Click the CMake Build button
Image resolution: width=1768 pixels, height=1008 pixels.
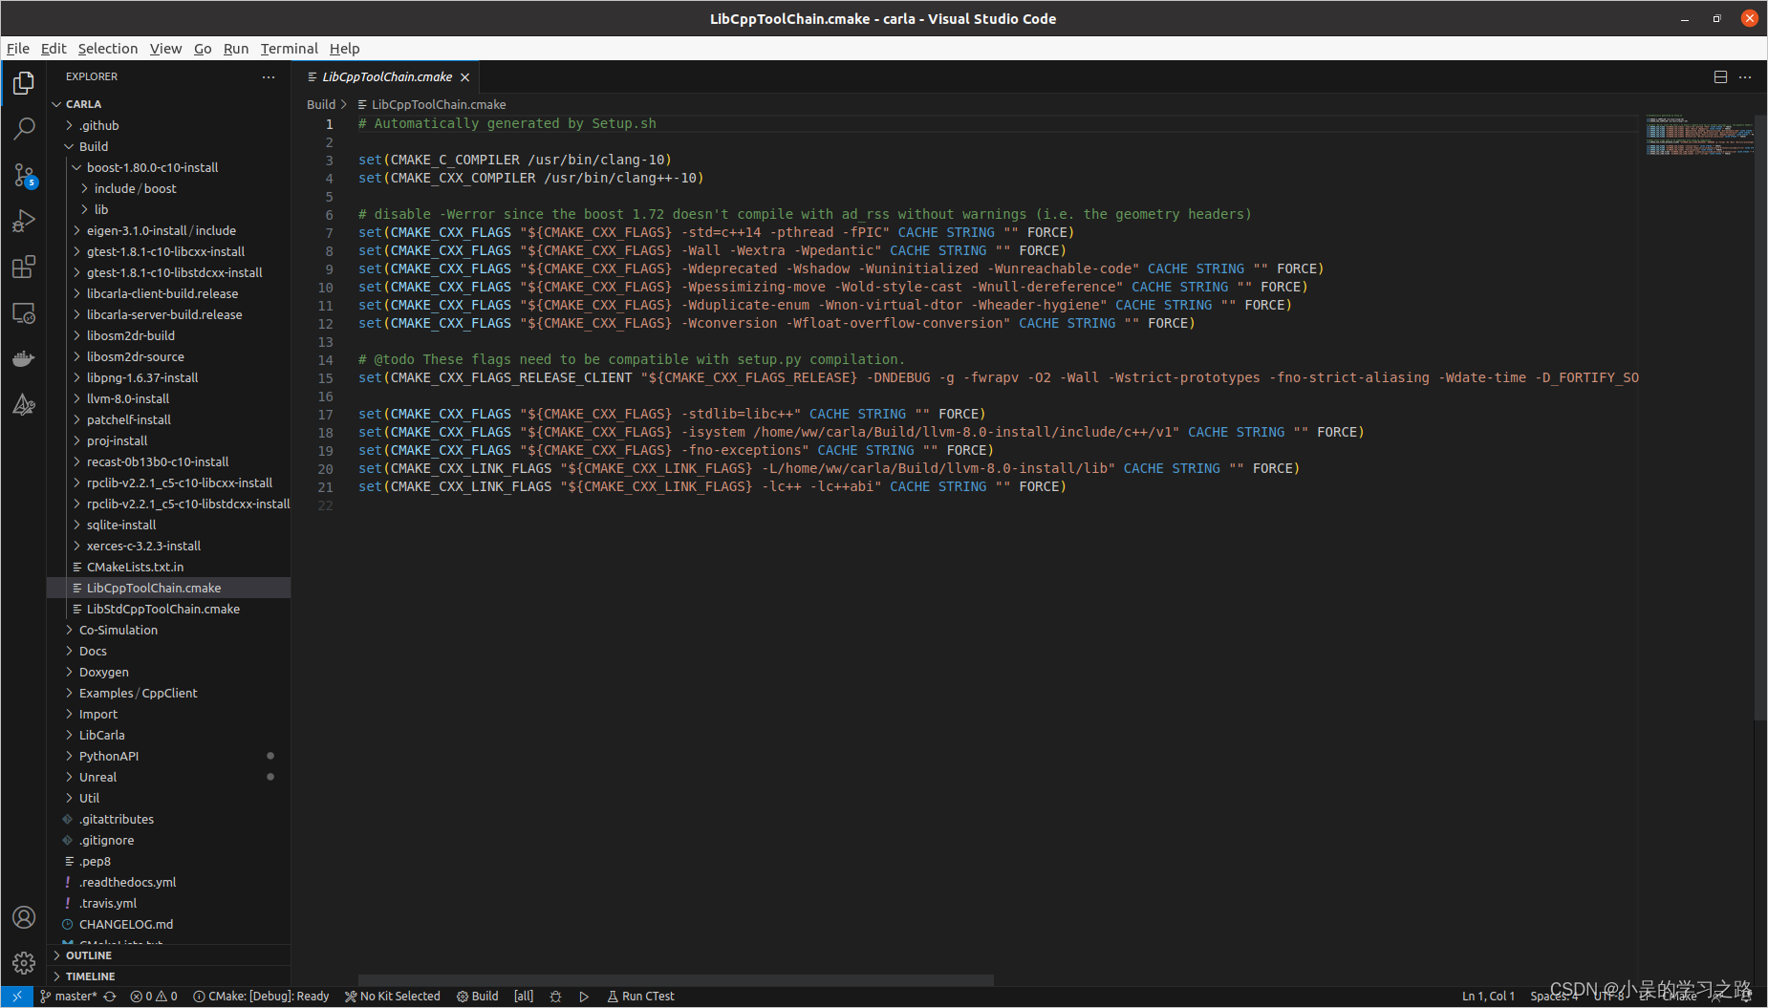478,996
